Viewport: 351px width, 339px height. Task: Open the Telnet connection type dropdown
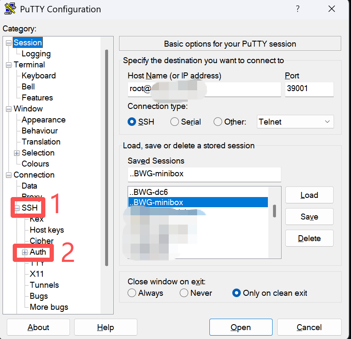coord(295,122)
